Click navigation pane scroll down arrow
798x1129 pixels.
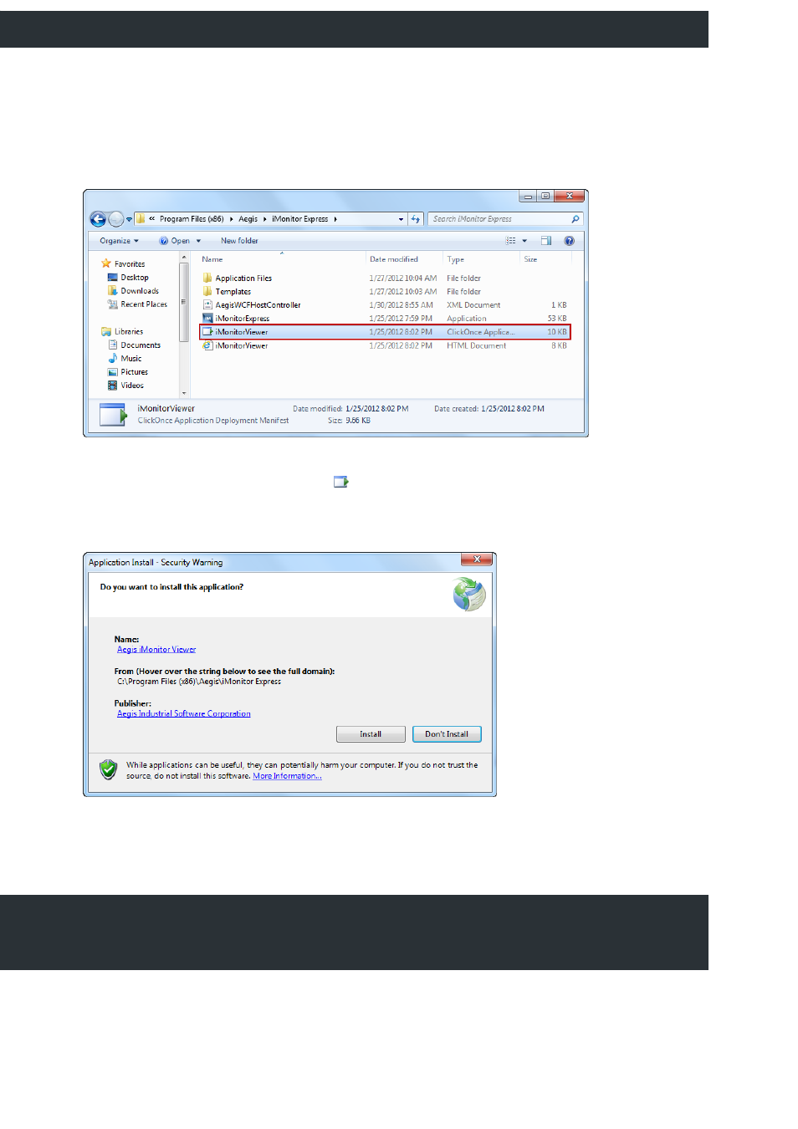point(184,393)
